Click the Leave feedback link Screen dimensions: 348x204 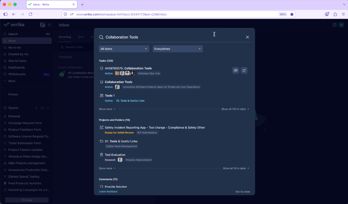coord(108,192)
